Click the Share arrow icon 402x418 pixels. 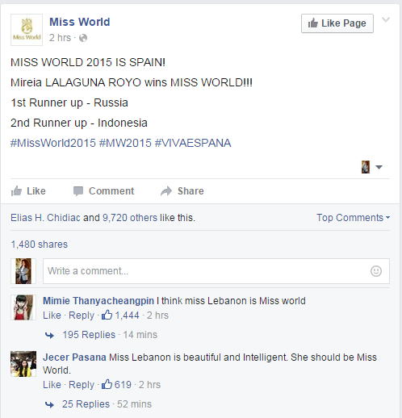pyautogui.click(x=166, y=191)
